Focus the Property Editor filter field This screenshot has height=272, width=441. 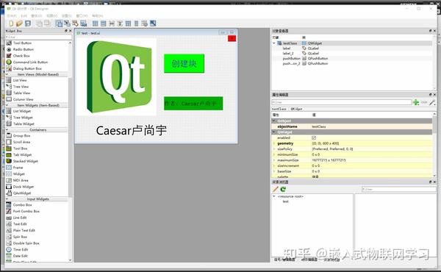click(342, 102)
